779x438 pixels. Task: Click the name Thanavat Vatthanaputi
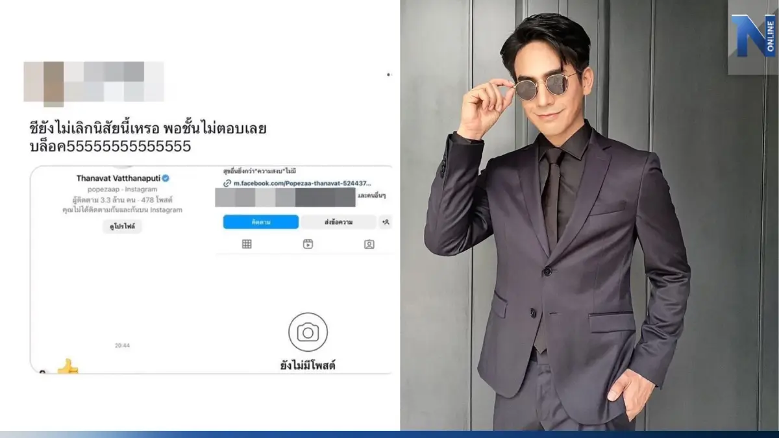118,178
